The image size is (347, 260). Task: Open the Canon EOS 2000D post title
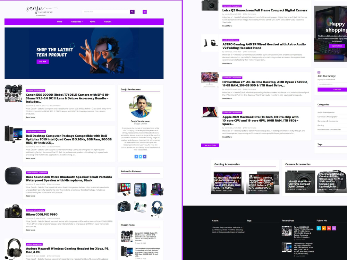68,98
